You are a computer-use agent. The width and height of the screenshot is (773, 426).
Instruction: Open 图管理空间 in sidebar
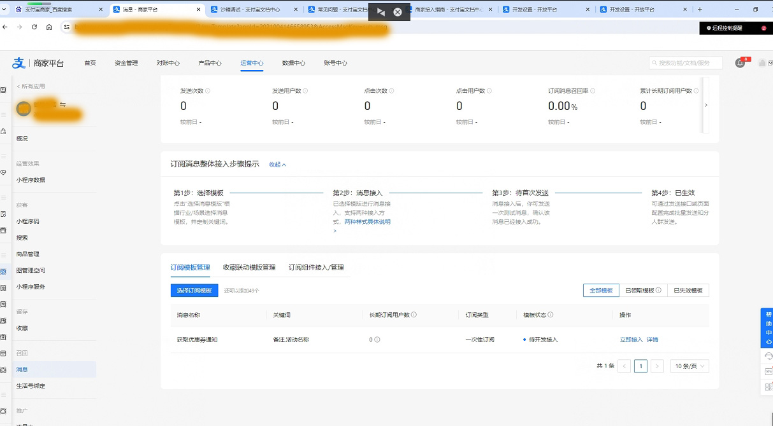[x=31, y=270]
